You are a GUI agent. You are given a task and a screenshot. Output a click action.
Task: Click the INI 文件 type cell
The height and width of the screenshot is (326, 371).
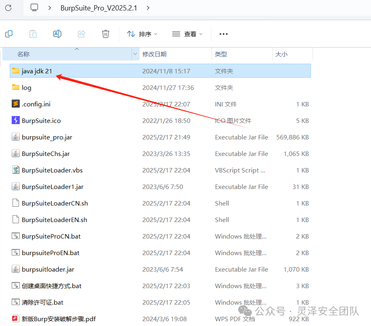pos(226,104)
